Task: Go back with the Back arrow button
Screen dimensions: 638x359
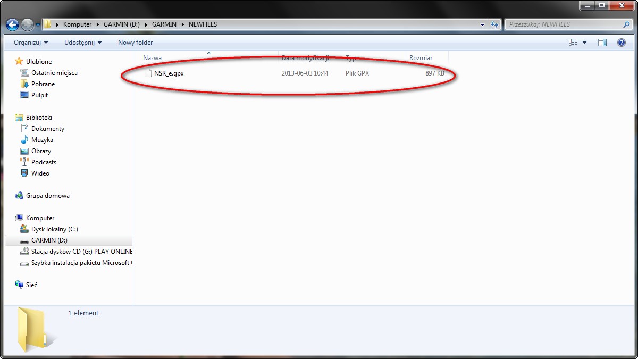Action: [12, 24]
